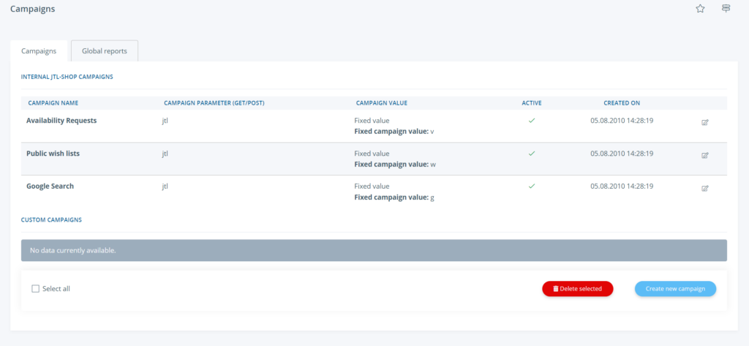Open the Availability Requests campaign name

61,121
